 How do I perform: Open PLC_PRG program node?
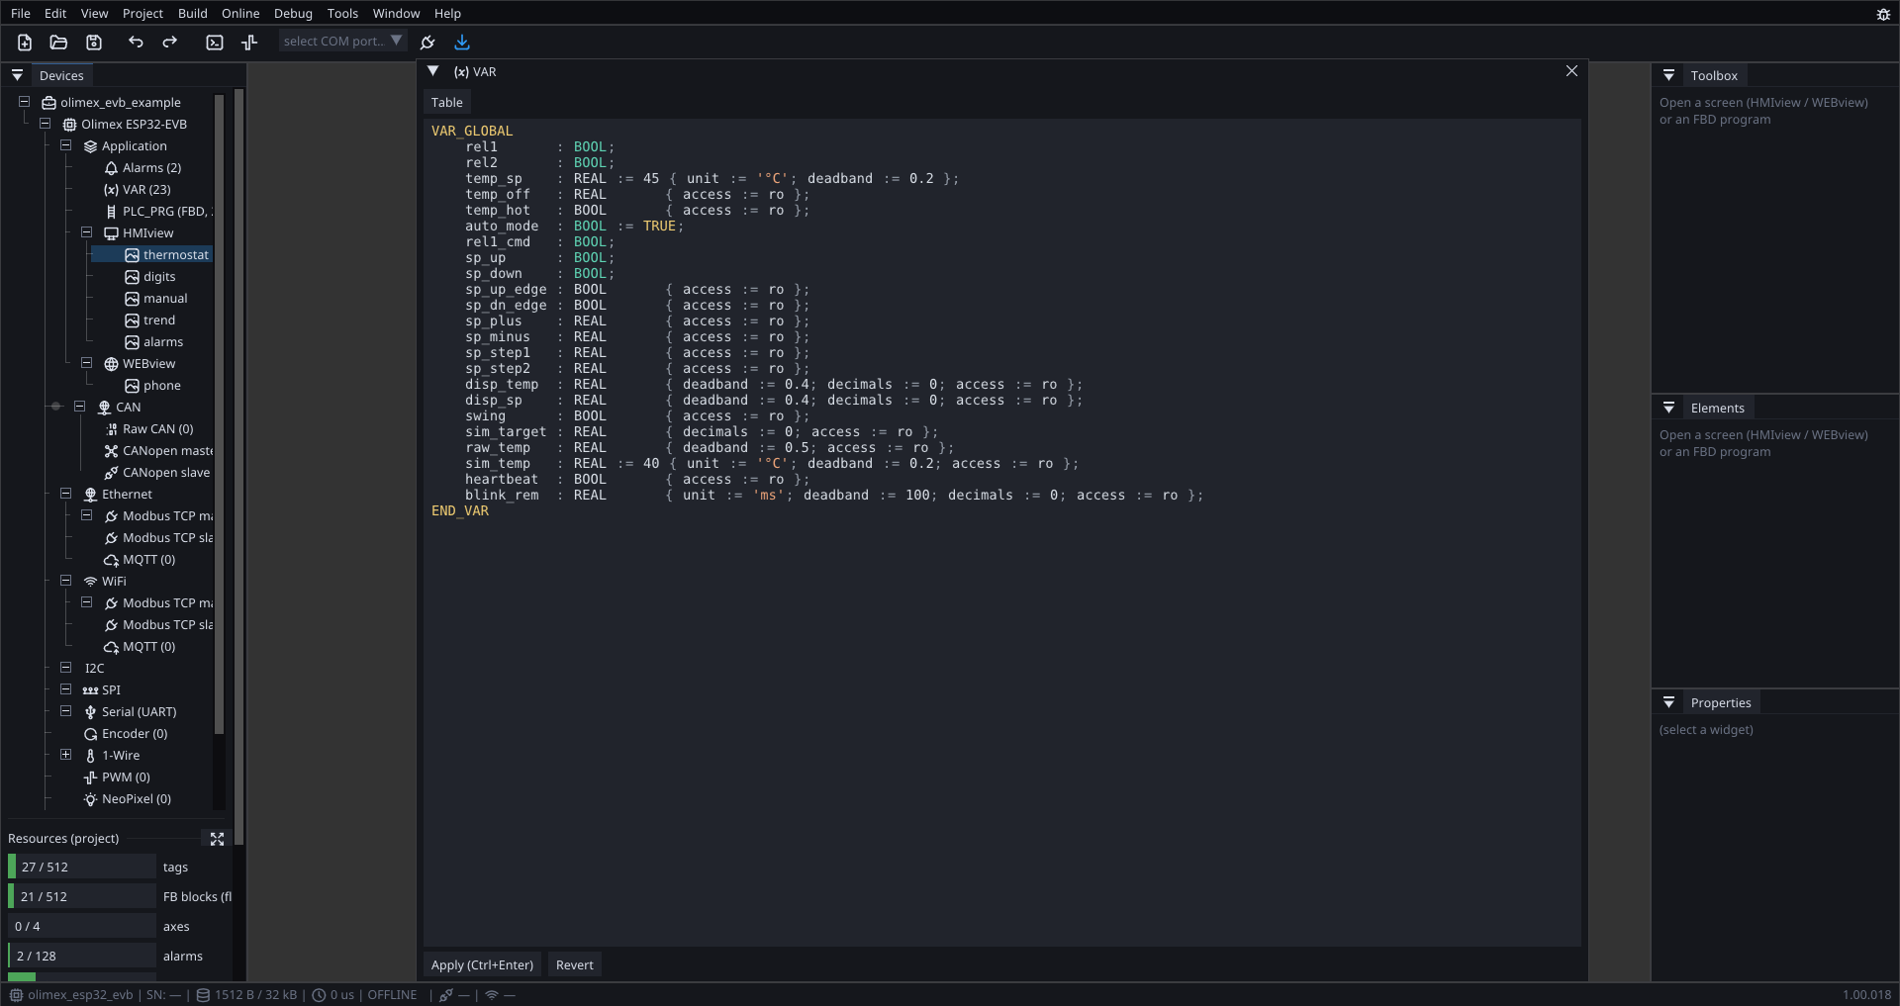pyautogui.click(x=157, y=212)
